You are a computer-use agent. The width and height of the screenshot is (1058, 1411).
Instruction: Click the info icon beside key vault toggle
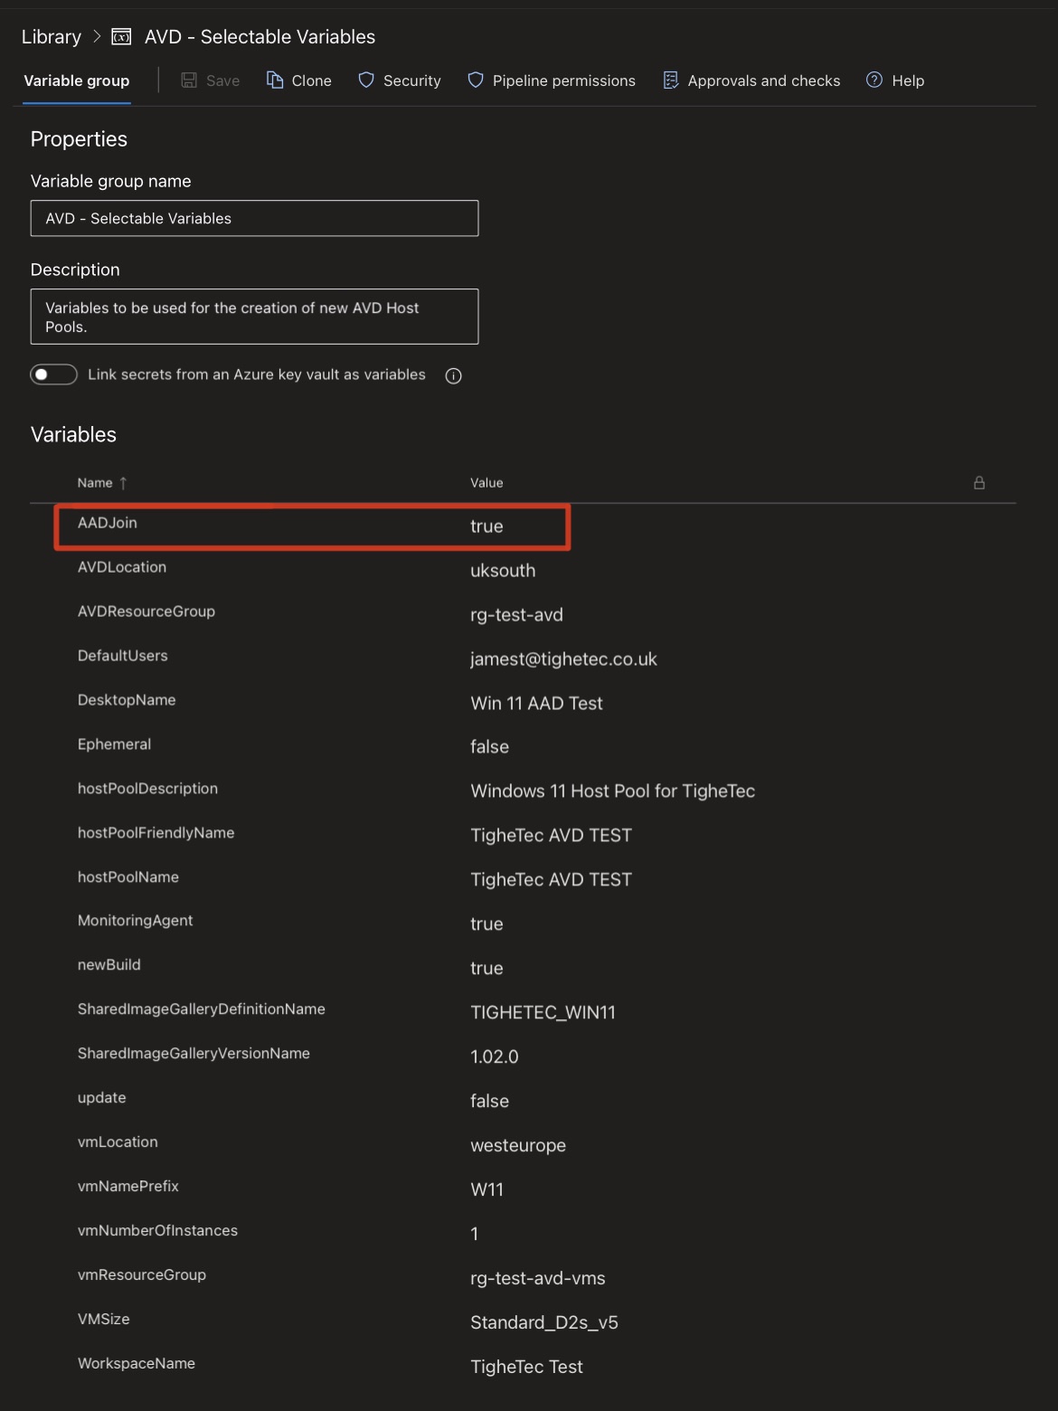[x=454, y=376]
